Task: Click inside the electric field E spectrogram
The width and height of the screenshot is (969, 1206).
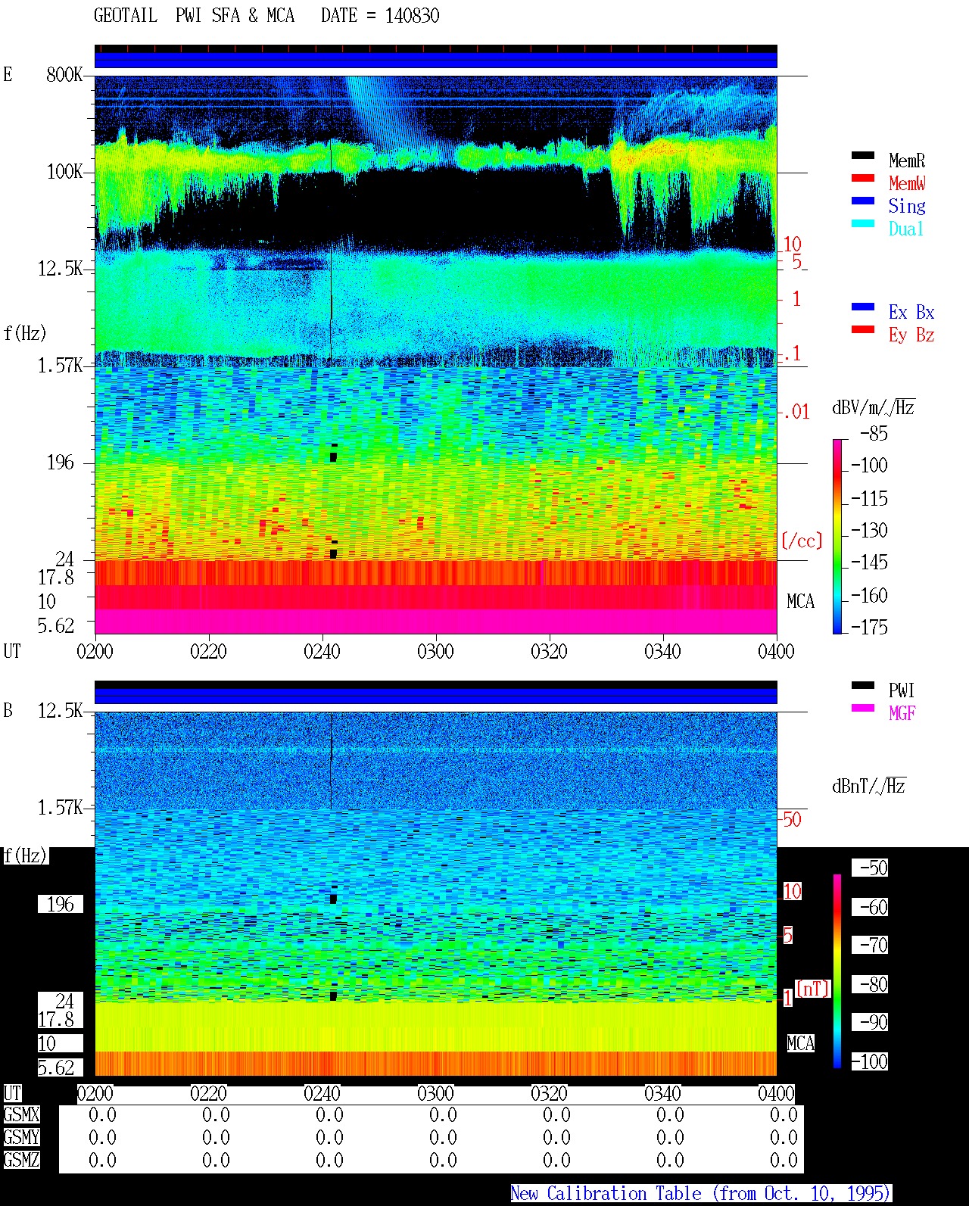Action: [435, 354]
